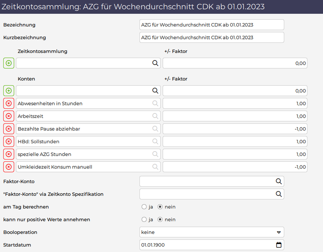Select ja for am Tag berechnen

[144, 207]
